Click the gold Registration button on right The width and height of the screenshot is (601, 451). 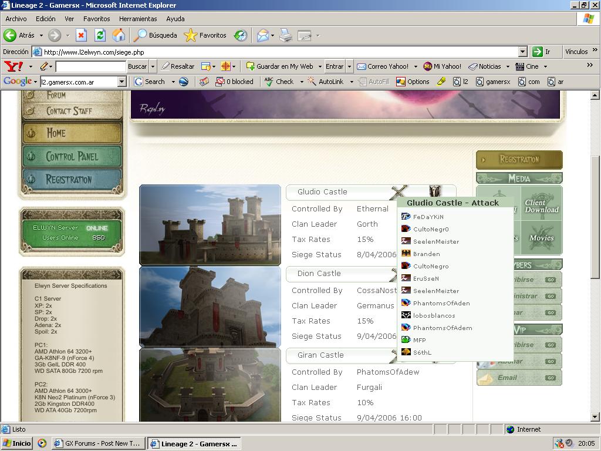(x=519, y=160)
